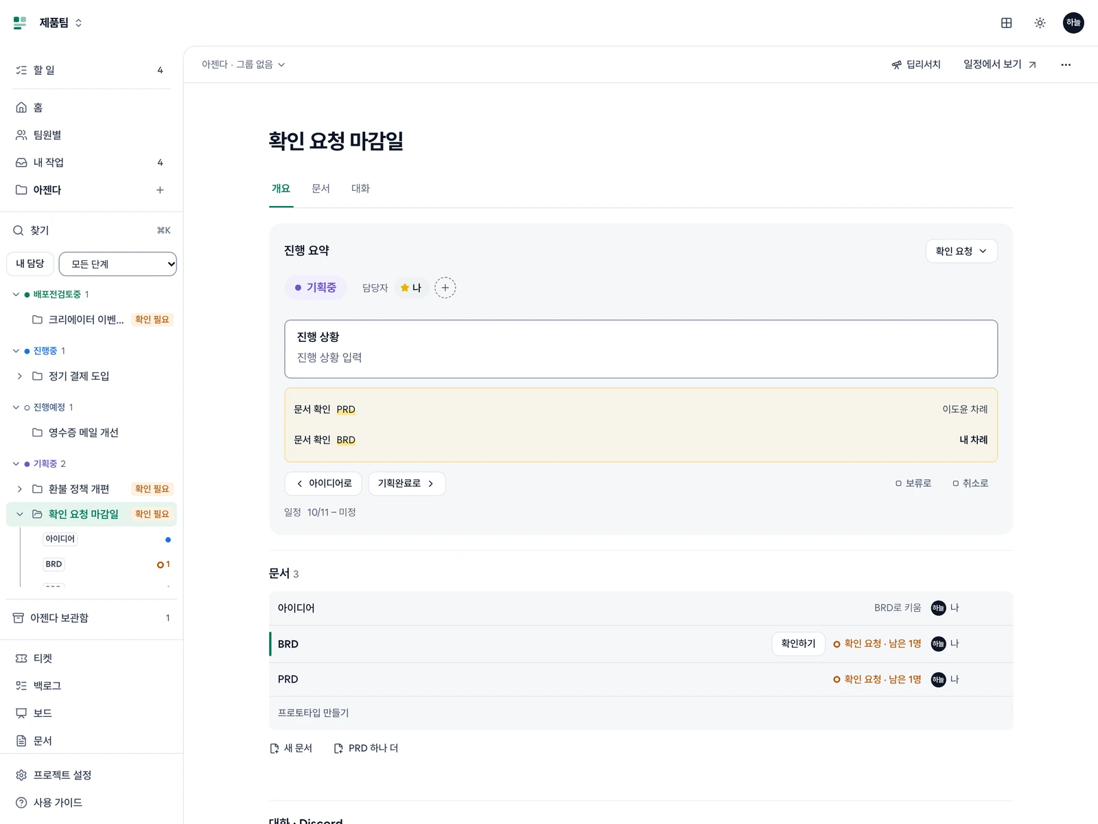The image size is (1098, 824).
Task: Click the 확인하기 button on BRD row
Action: [798, 644]
